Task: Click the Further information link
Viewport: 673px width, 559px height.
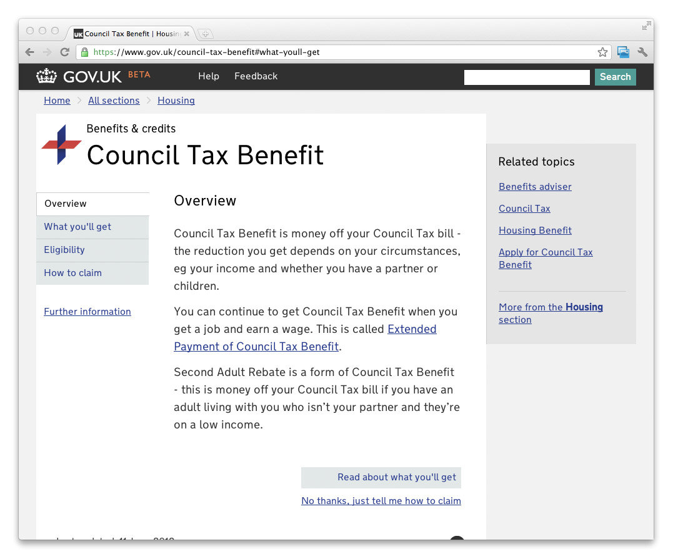Action: 87,312
